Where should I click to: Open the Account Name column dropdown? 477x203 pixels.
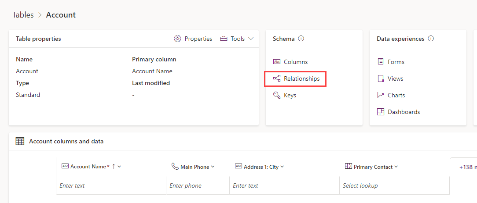(119, 167)
